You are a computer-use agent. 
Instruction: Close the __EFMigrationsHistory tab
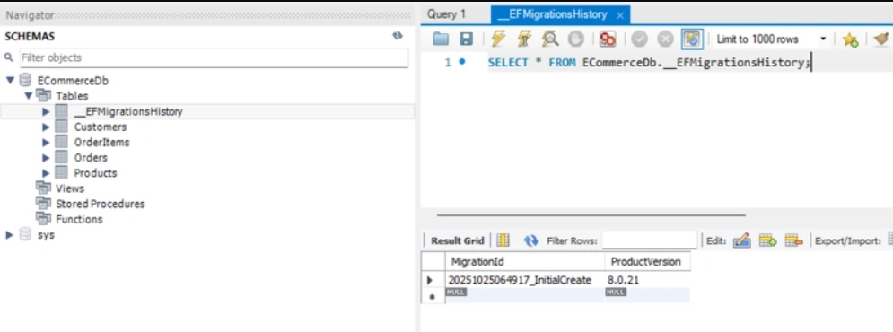point(620,15)
